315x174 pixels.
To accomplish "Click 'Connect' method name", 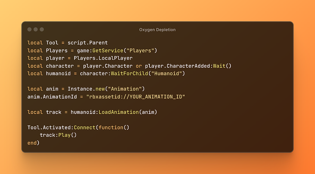I will pos(85,128).
